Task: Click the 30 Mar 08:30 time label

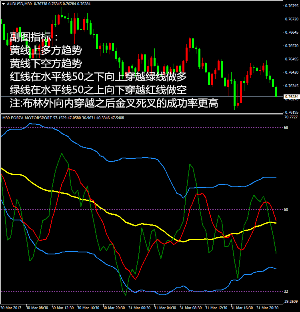Action: 37,308
